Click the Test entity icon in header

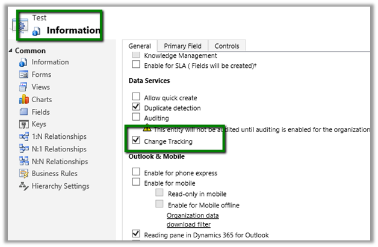pos(20,28)
